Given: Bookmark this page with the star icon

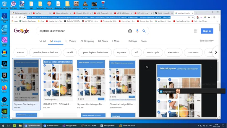Looking at the screenshot, I should (x=193, y=17).
